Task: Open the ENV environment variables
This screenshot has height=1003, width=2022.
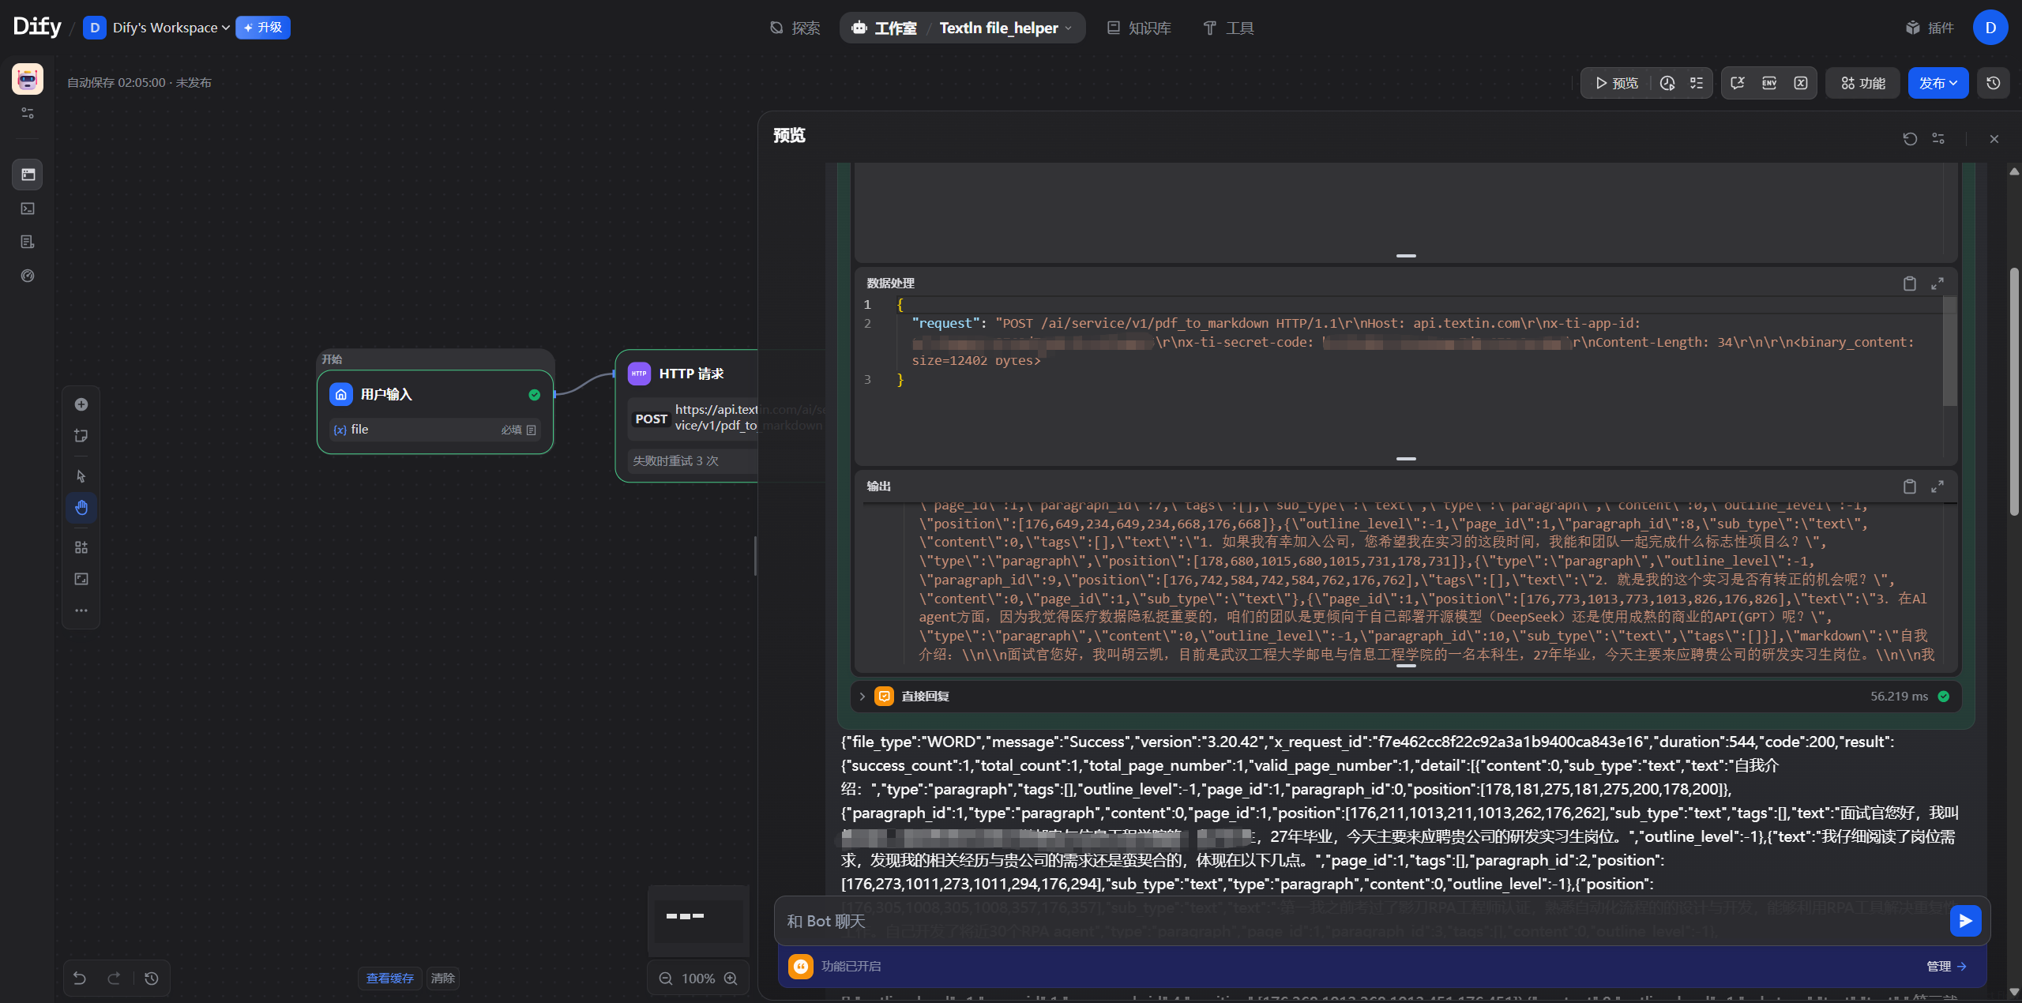Action: pos(1769,83)
